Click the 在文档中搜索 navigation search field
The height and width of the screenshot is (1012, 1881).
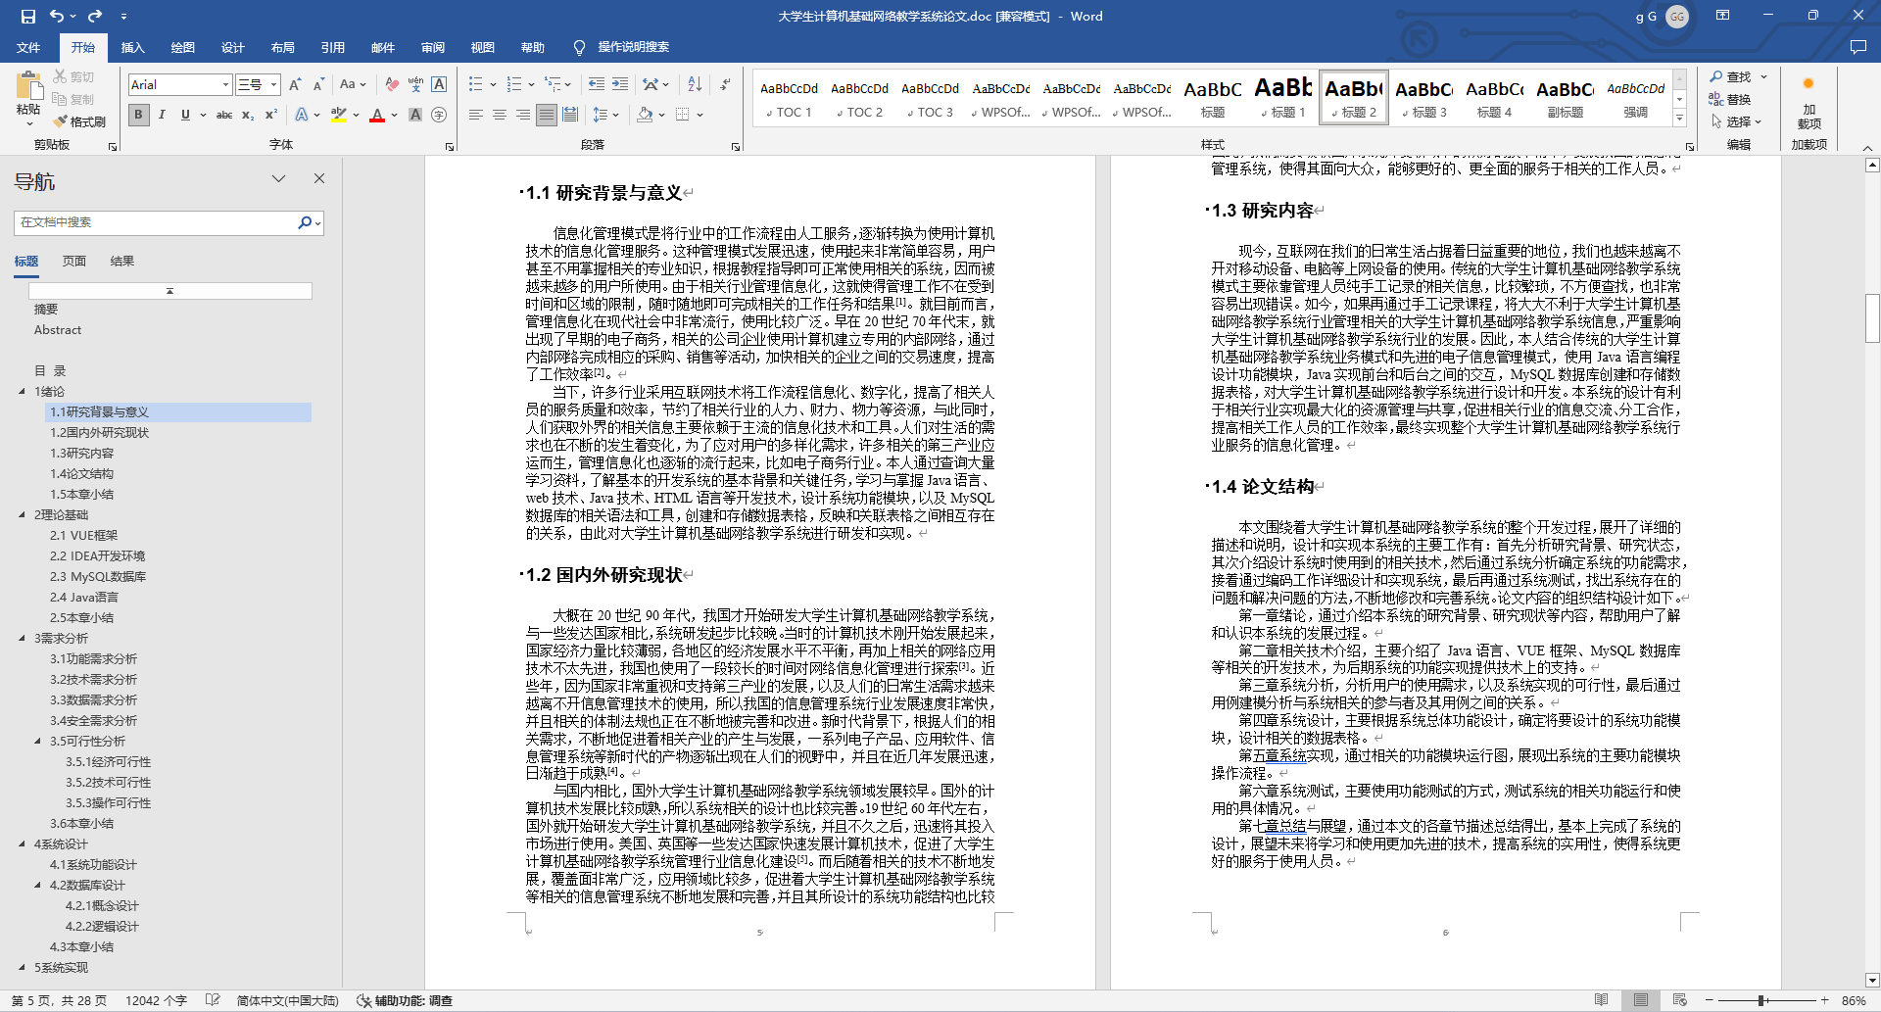(157, 222)
